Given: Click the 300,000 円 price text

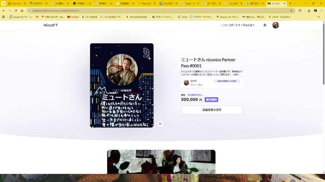Looking at the screenshot, I should coord(191,100).
